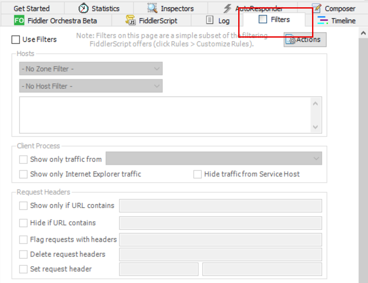368x283 pixels.
Task: Click the AutoResponder lightning bolt icon
Action: click(227, 9)
